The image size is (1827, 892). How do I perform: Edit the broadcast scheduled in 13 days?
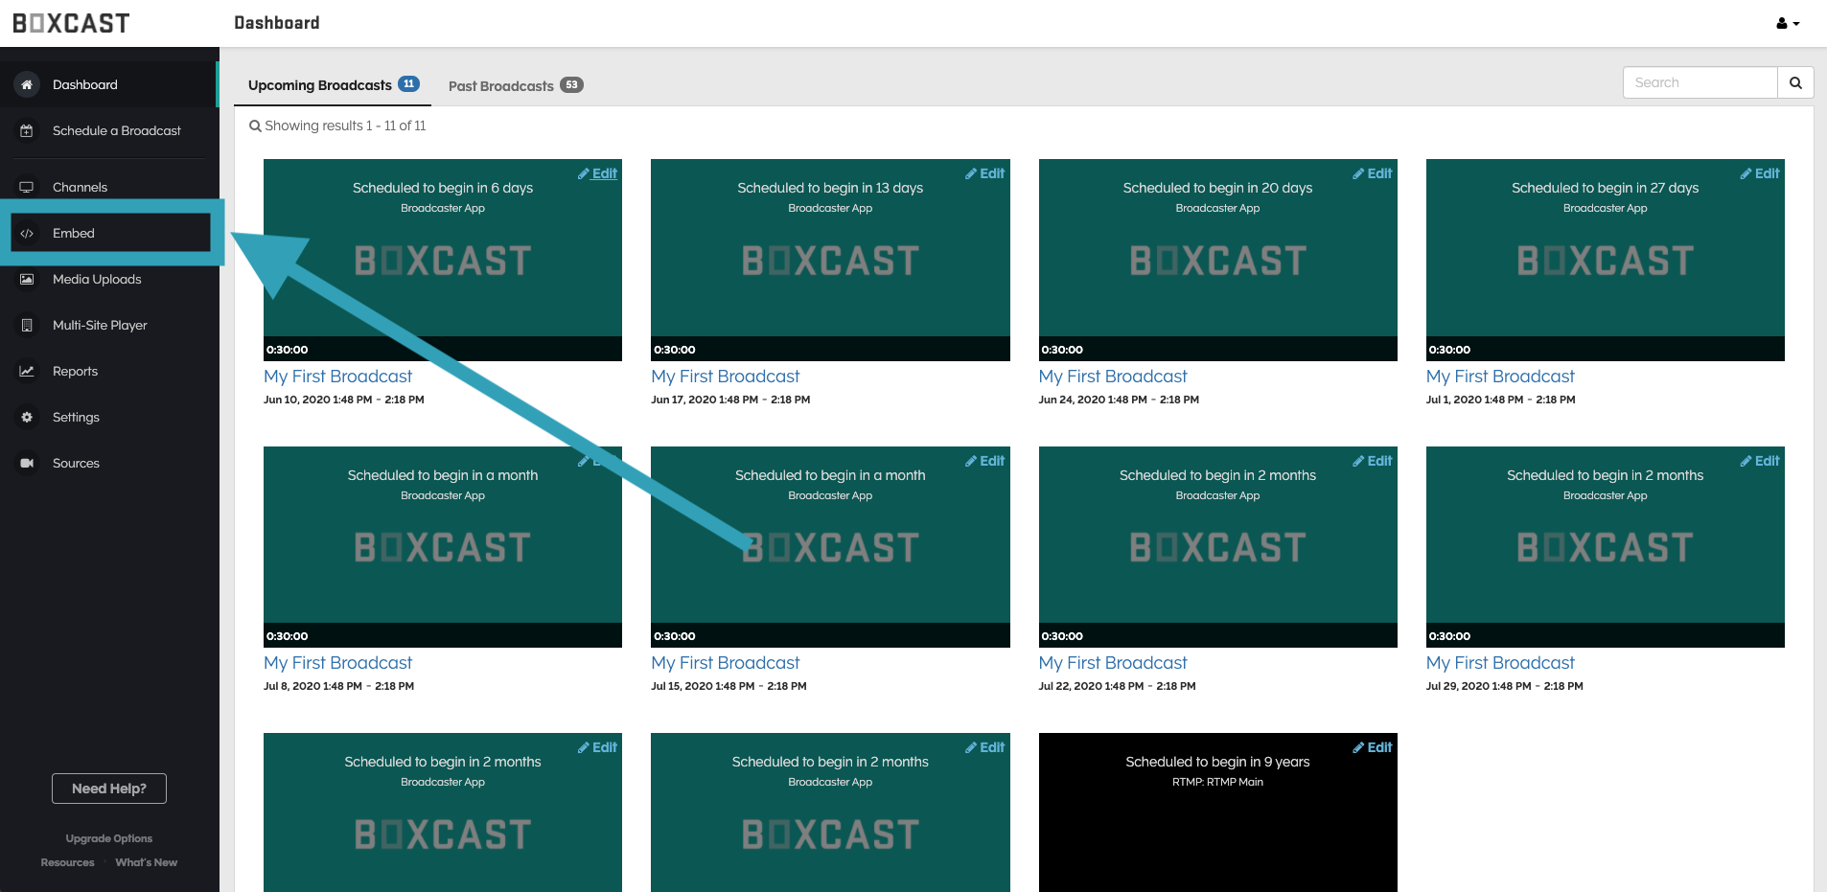(x=985, y=173)
